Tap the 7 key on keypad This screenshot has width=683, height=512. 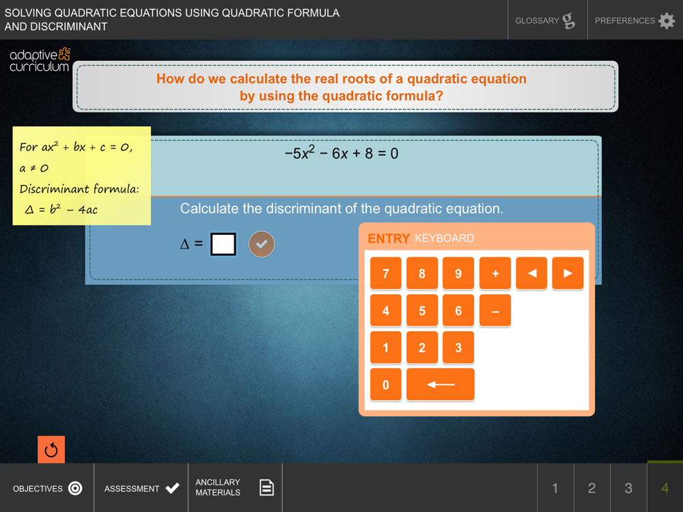(x=385, y=274)
